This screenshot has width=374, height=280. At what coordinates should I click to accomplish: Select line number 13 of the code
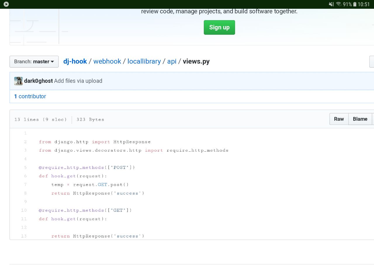[x=24, y=236]
